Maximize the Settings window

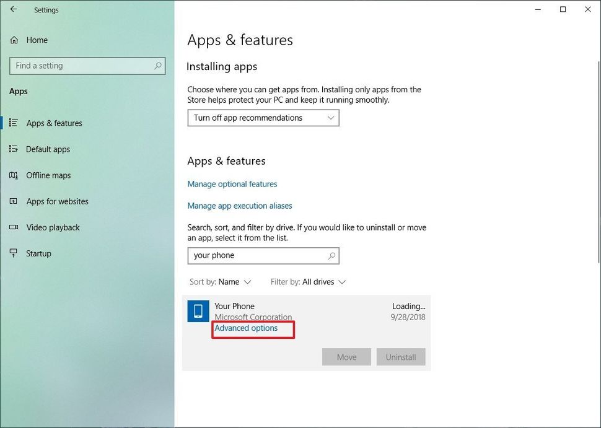point(563,9)
